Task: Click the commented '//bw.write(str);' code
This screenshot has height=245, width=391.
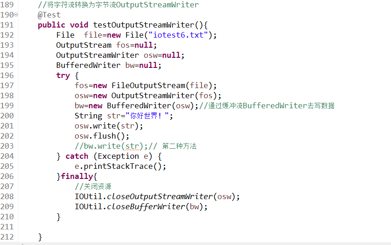Action: 111,146
